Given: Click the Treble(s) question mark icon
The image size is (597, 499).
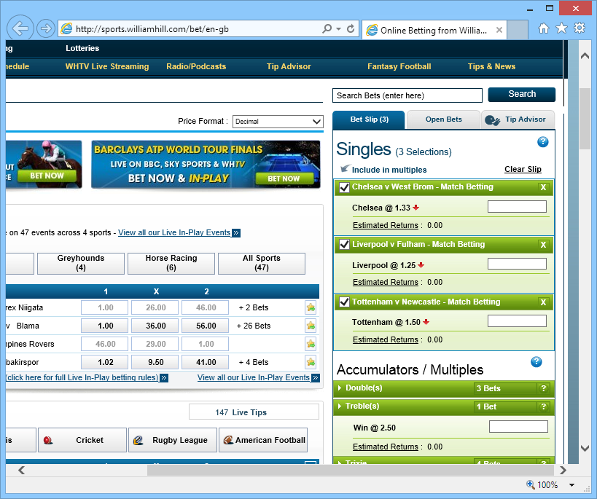Looking at the screenshot, I should click(x=543, y=406).
